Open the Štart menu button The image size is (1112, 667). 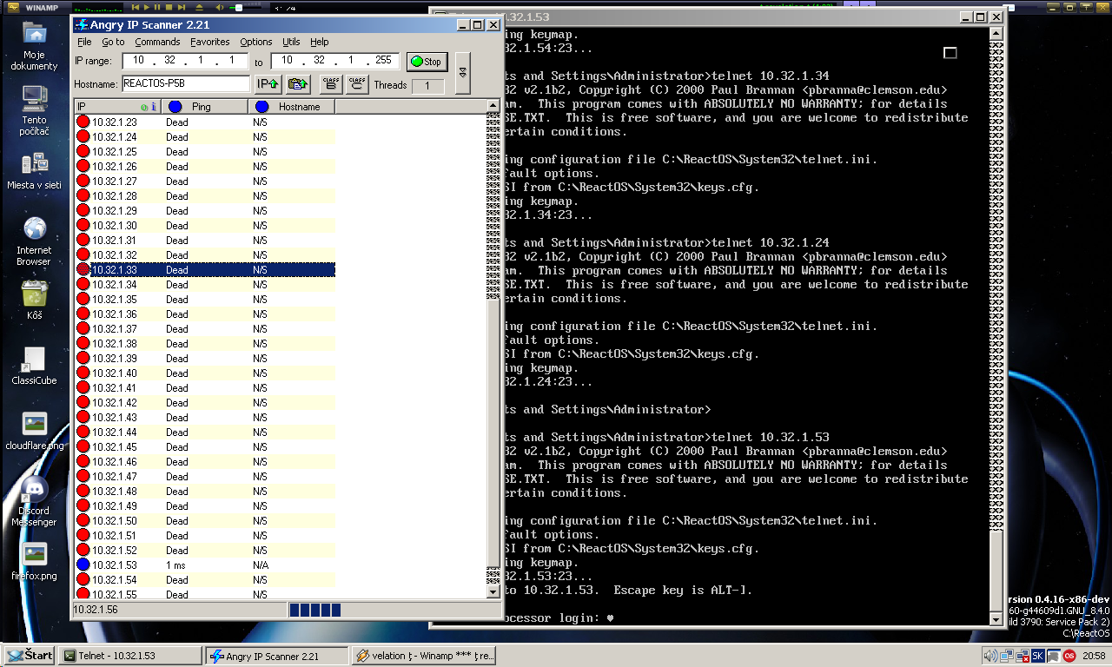click(x=30, y=656)
